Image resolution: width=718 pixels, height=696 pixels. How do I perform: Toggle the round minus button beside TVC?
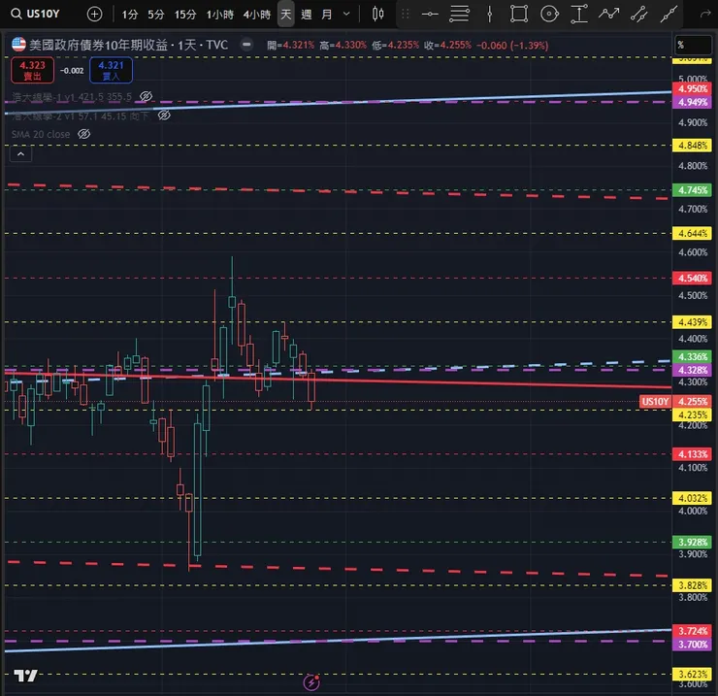pyautogui.click(x=246, y=45)
